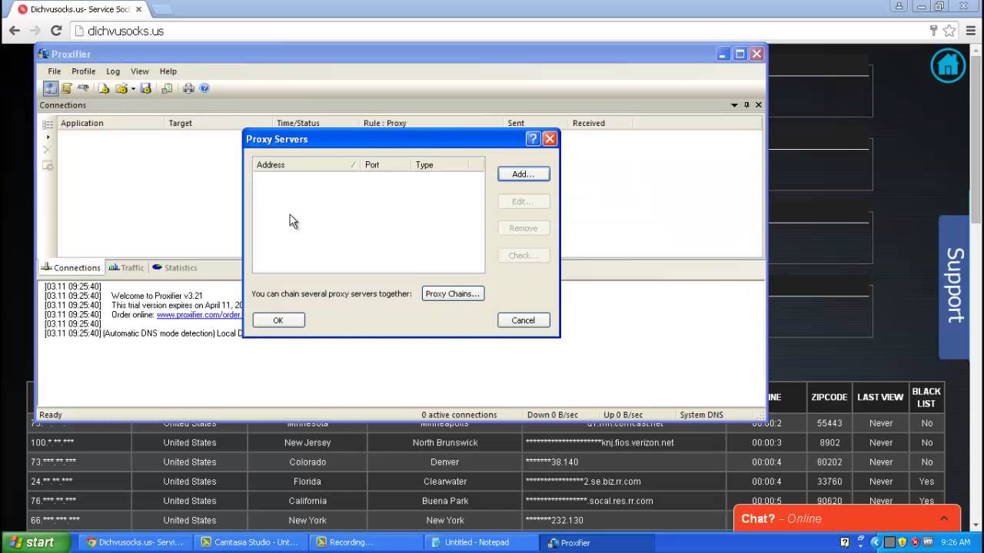Click the website's home icon

click(948, 65)
